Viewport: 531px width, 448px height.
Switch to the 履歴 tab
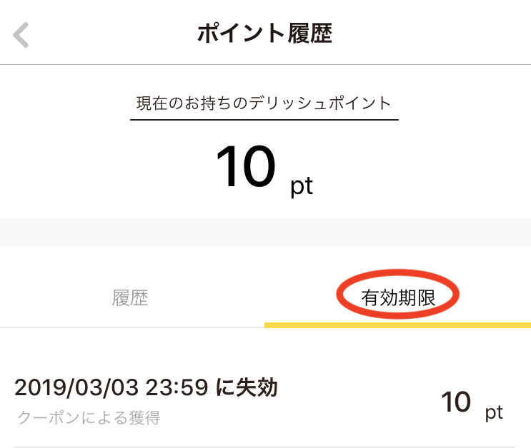(x=130, y=298)
